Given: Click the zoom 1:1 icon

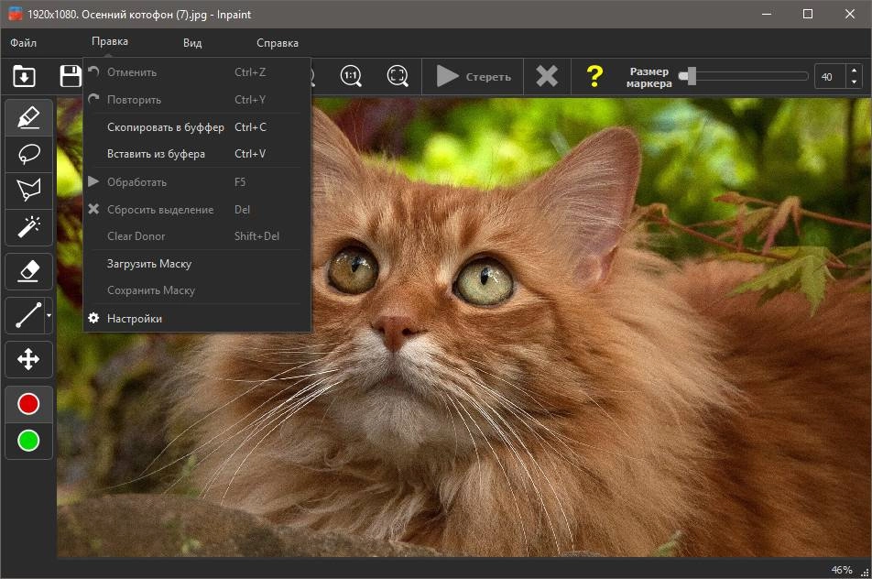Looking at the screenshot, I should tap(351, 76).
